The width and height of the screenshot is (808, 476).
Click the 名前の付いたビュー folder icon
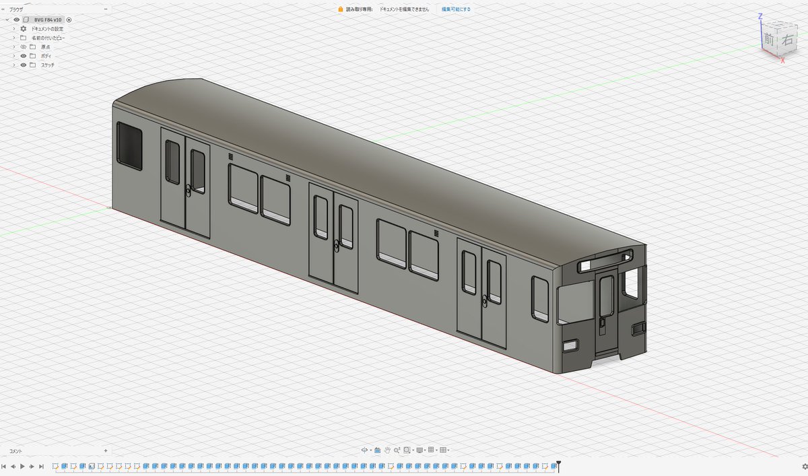pos(24,38)
